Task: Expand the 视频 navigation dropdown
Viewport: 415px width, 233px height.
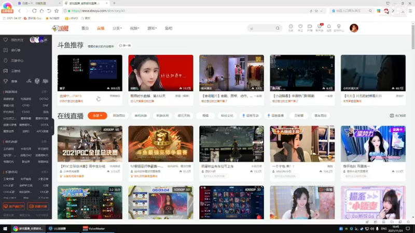Action: click(x=134, y=28)
